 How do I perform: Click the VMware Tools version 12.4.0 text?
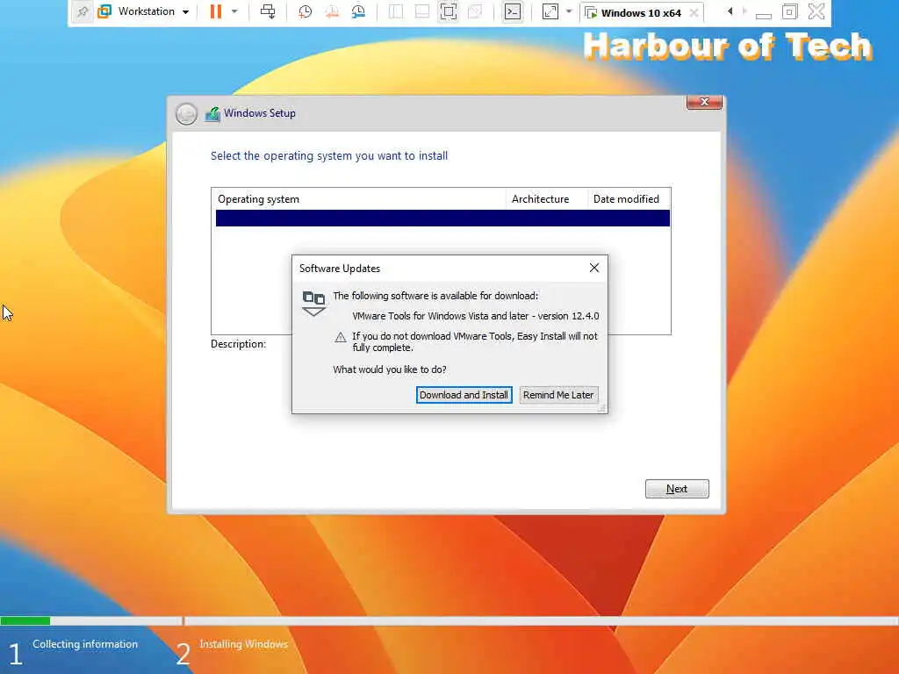475,316
